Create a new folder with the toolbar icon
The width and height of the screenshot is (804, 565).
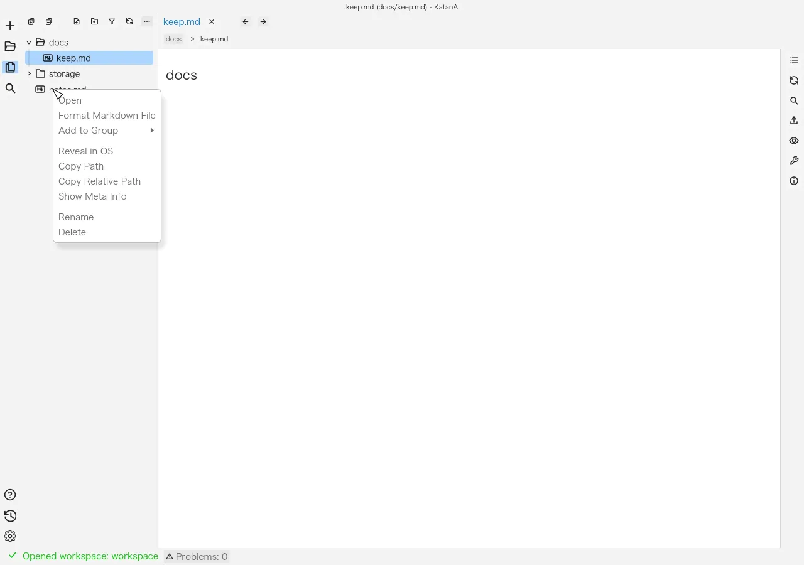(94, 21)
